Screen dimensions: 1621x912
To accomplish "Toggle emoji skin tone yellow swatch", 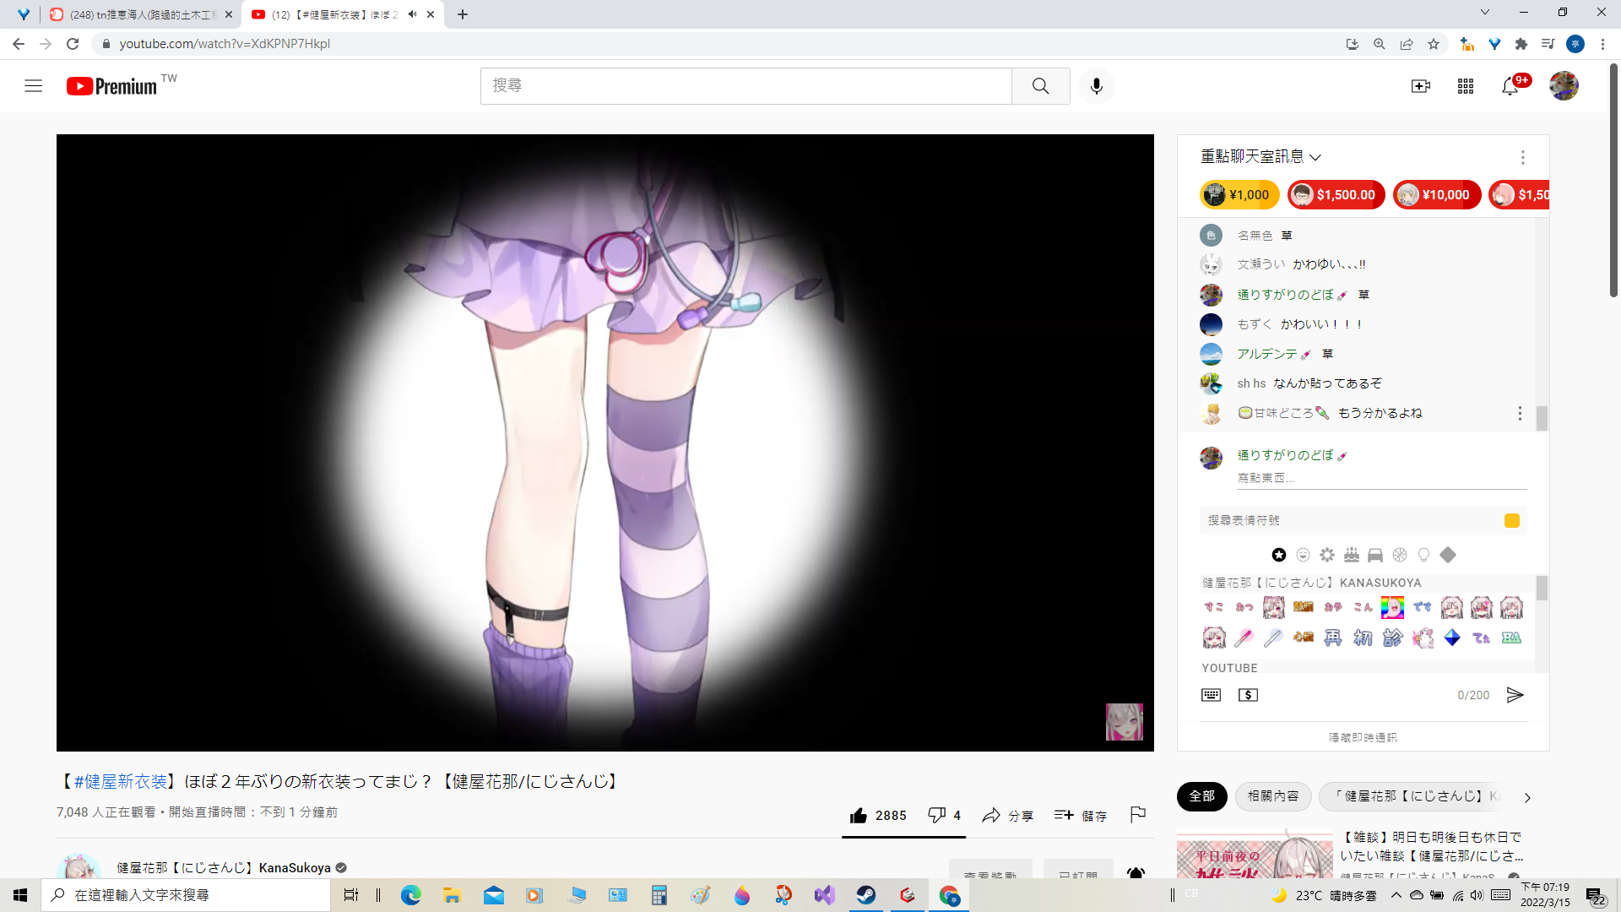I will click(1512, 521).
